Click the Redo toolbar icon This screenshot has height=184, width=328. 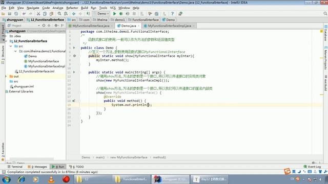coord(31,14)
